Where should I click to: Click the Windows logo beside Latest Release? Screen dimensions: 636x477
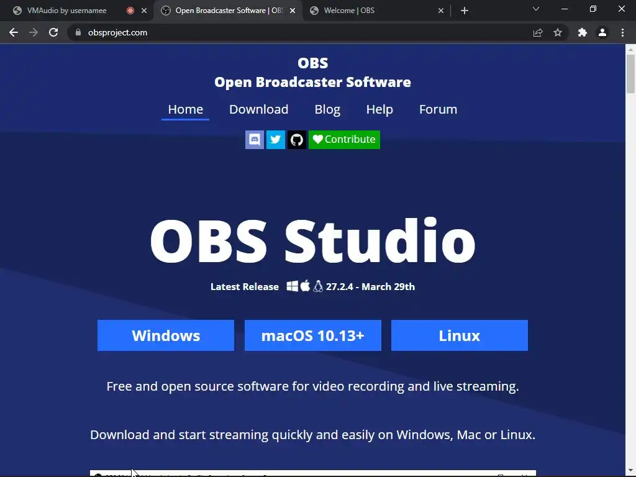[x=292, y=286]
